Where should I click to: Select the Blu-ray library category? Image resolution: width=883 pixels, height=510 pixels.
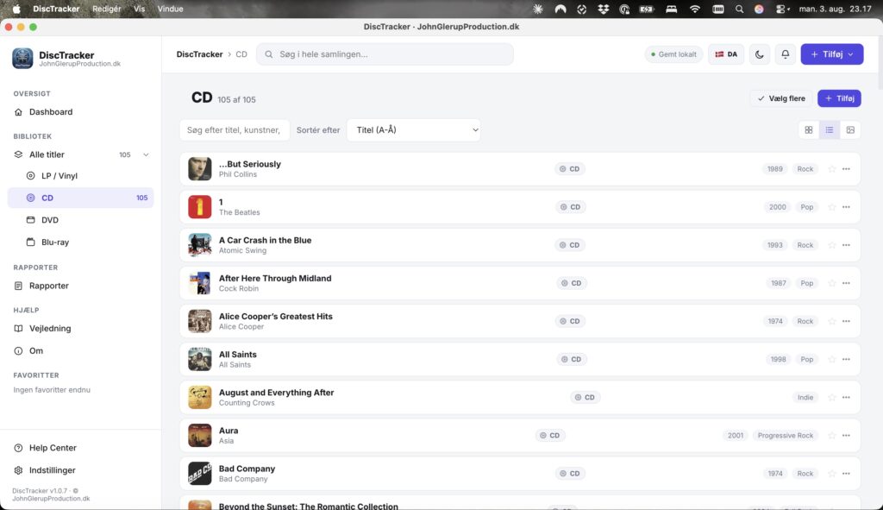pyautogui.click(x=80, y=242)
